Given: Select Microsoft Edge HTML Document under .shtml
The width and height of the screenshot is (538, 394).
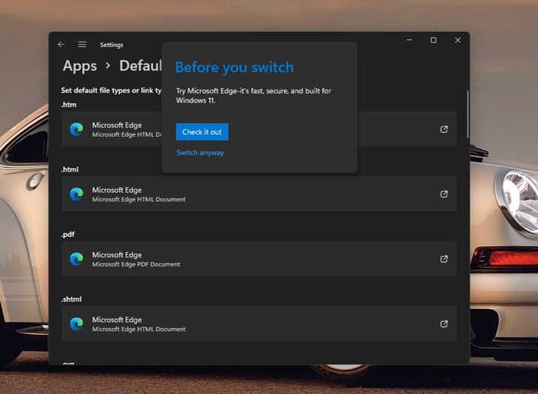Looking at the screenshot, I should (259, 323).
